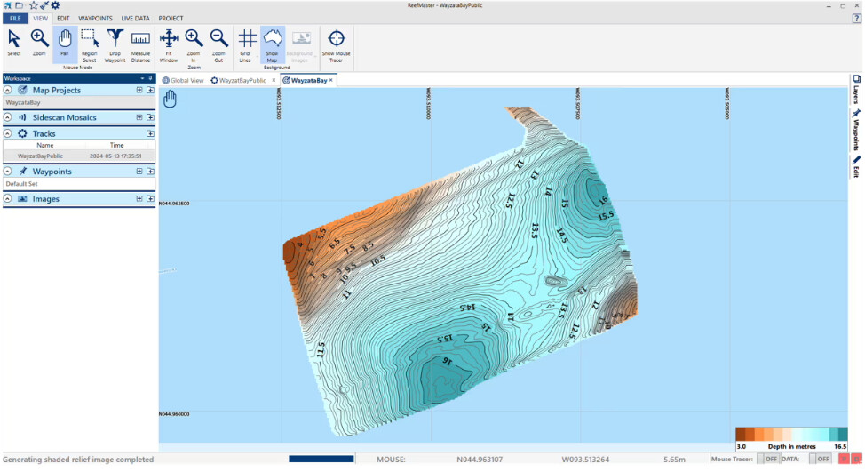Click the ReefMaster app icon in title bar

(x=7, y=5)
